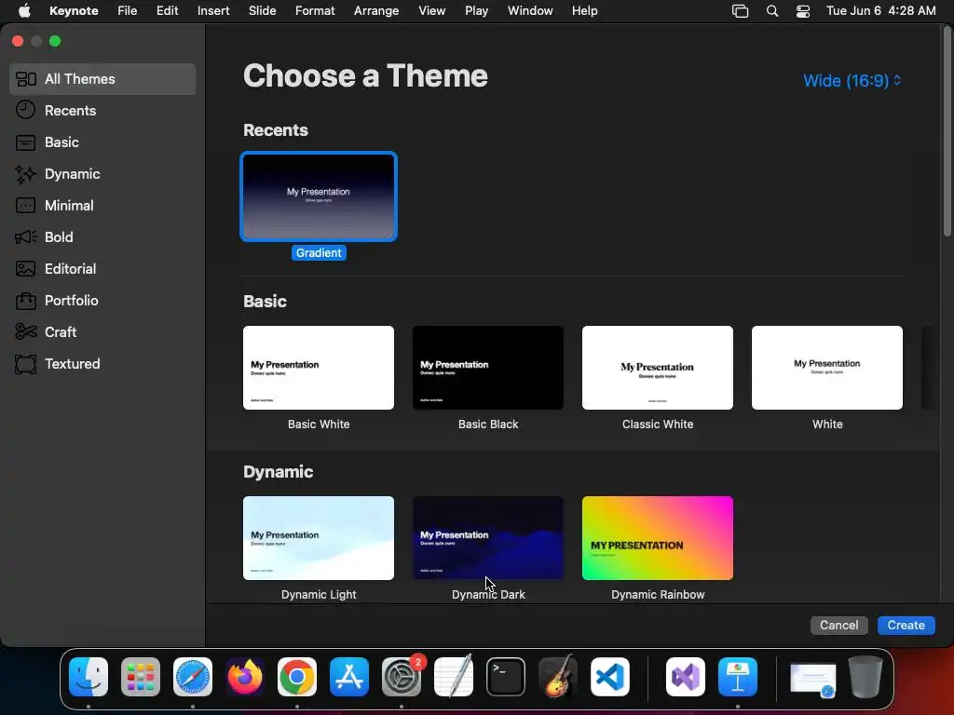Open the Format menu
This screenshot has height=715, width=954.
[315, 11]
